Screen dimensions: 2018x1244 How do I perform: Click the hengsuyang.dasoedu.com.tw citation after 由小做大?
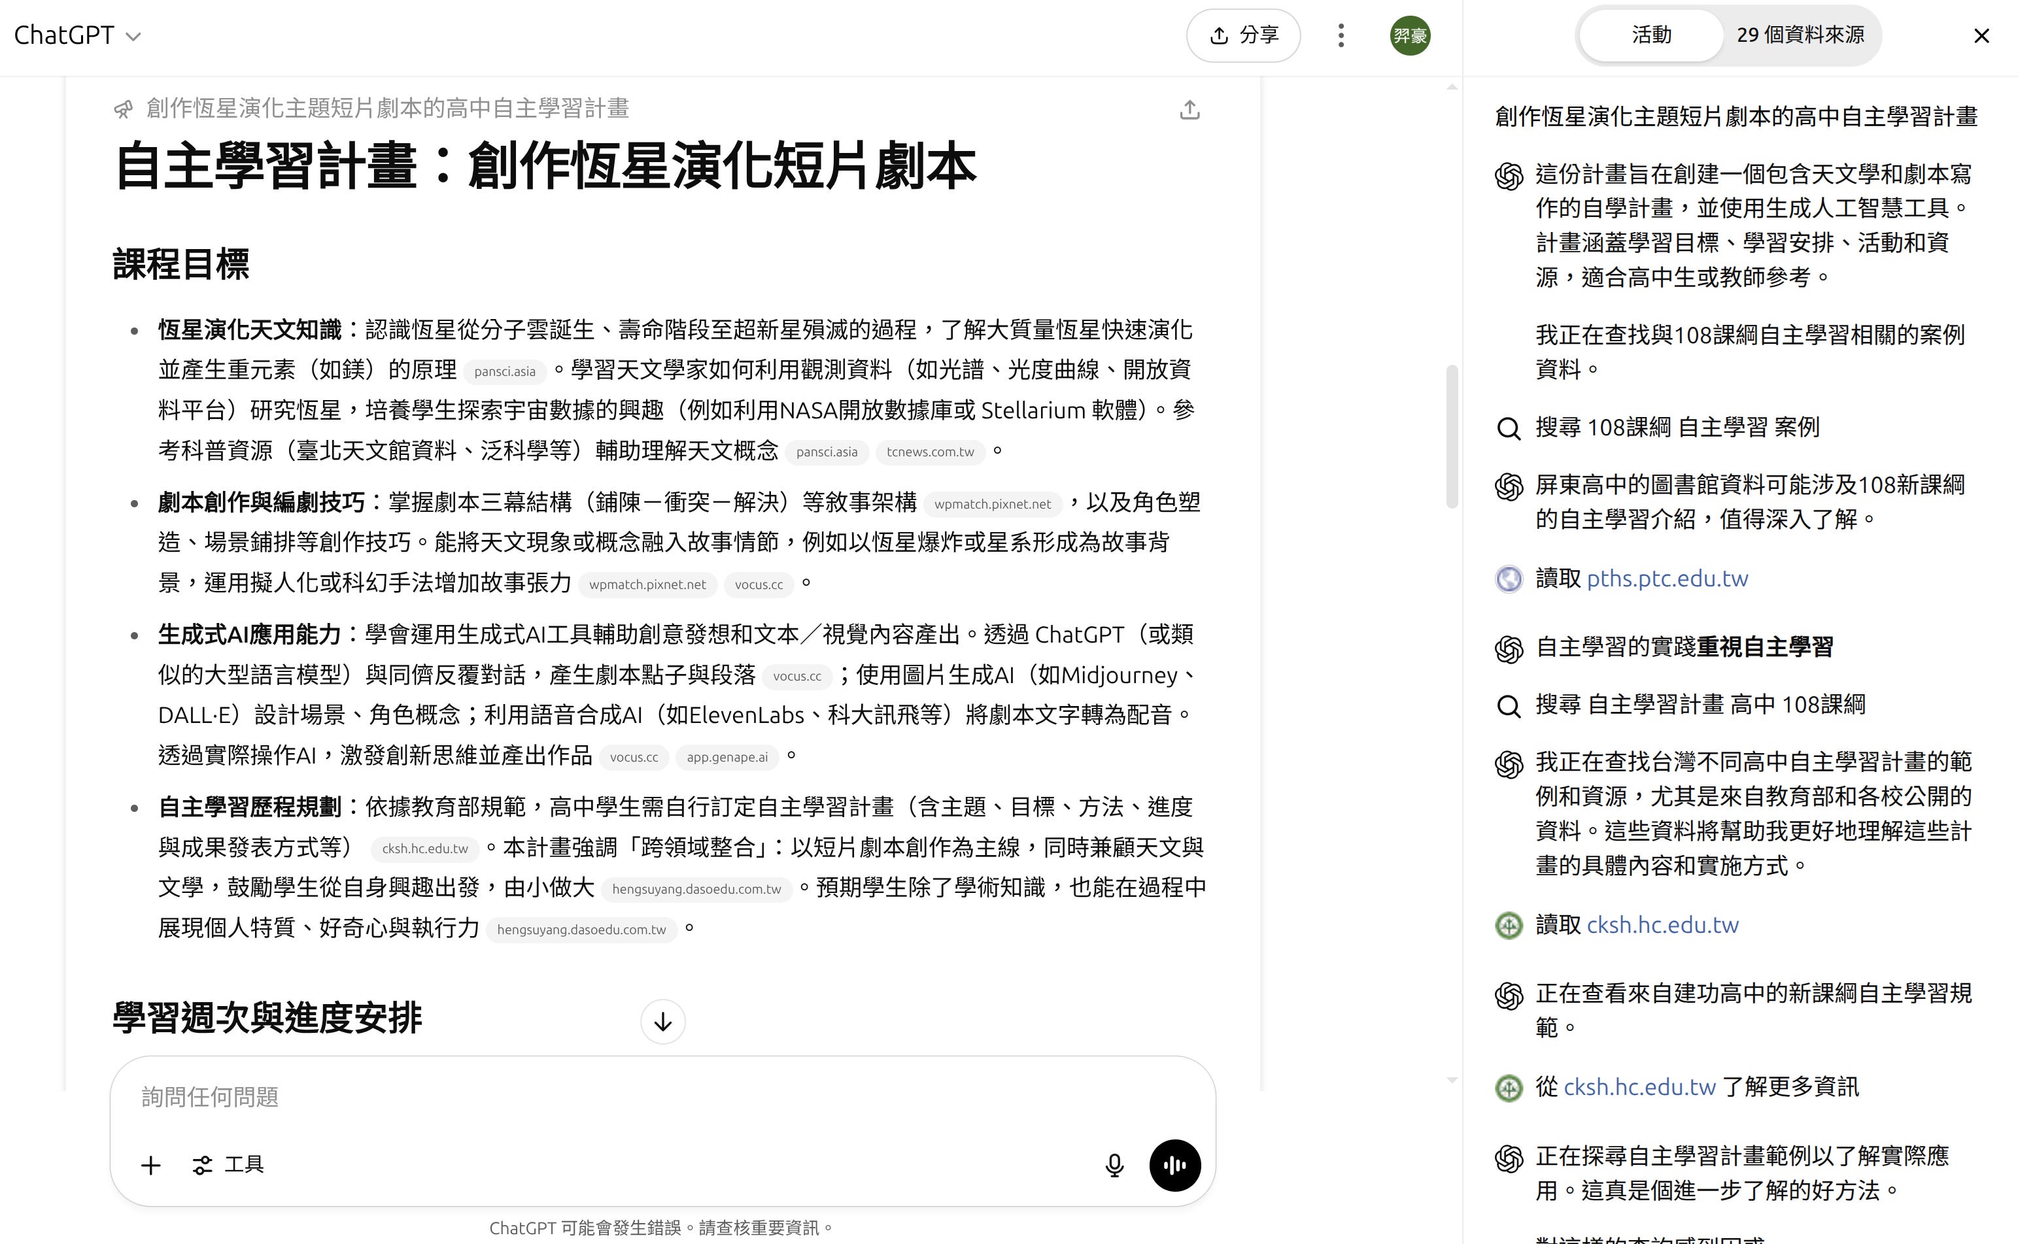(x=696, y=888)
